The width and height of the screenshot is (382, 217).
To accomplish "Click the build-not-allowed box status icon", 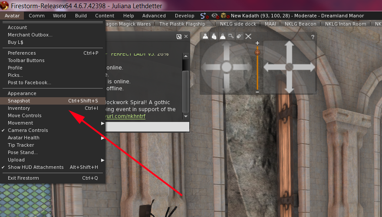I will pyautogui.click(x=224, y=16).
